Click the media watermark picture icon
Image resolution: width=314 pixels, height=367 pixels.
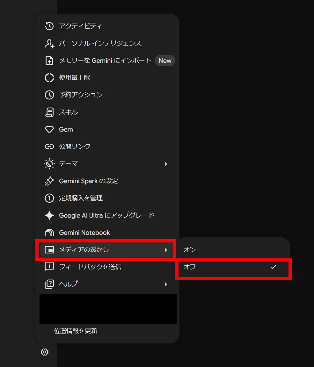(49, 250)
